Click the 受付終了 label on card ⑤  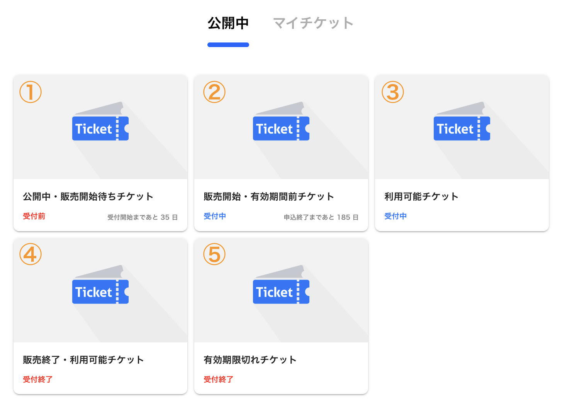(218, 379)
